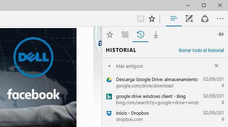Viewport: 228px width, 127px height.
Task: Click the dropbox.com URL text
Action: [x=129, y=120]
